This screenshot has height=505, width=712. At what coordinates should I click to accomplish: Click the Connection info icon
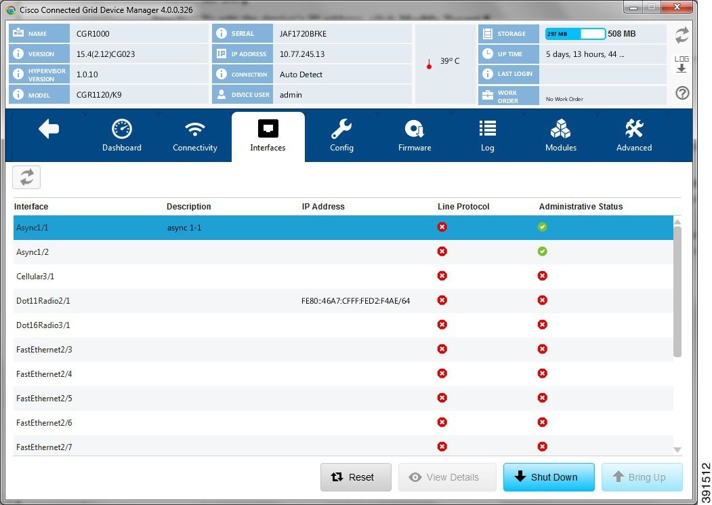(222, 74)
